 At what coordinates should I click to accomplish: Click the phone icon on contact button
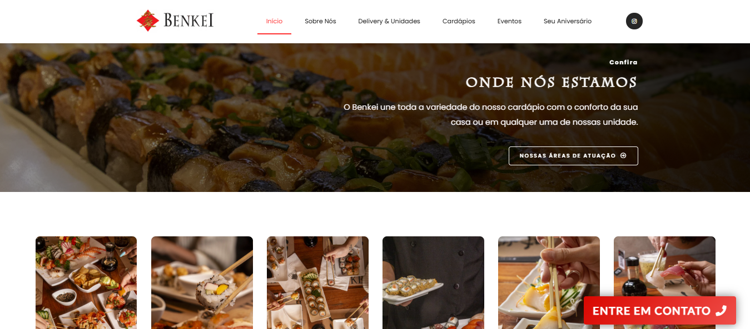721,311
